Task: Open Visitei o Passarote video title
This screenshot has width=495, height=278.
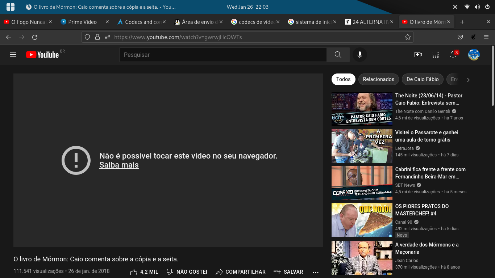Action: 427,136
